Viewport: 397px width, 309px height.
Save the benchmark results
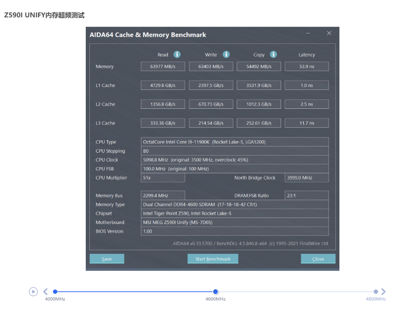pyautogui.click(x=107, y=259)
